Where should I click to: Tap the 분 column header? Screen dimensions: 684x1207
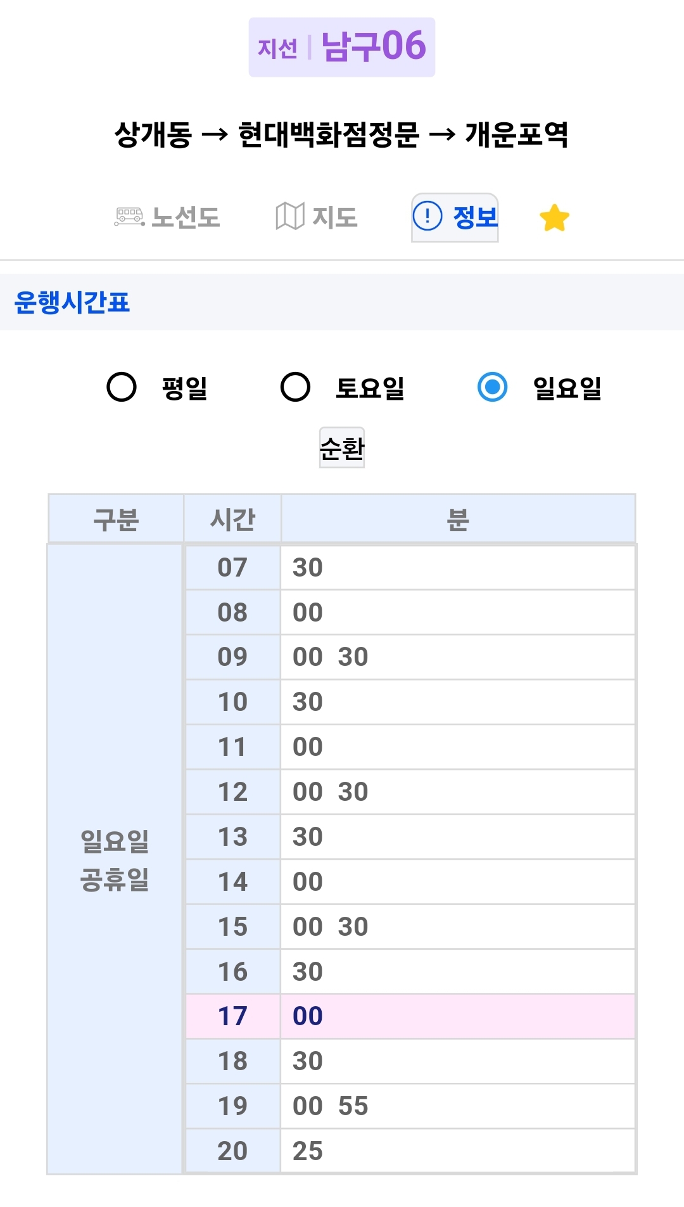click(x=458, y=519)
